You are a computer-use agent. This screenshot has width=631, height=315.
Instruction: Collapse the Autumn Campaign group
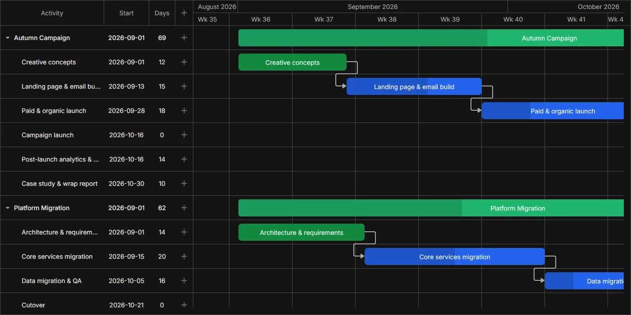pyautogui.click(x=8, y=38)
